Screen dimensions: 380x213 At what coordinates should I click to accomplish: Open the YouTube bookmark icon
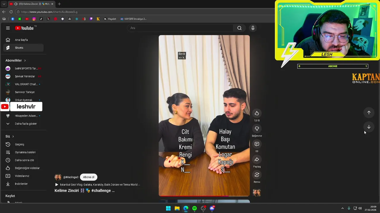pyautogui.click(x=27, y=19)
